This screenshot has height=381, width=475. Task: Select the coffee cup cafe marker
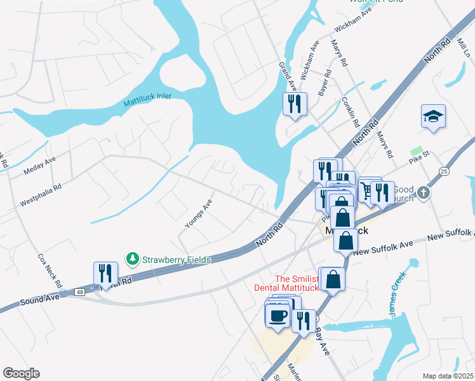point(278,316)
